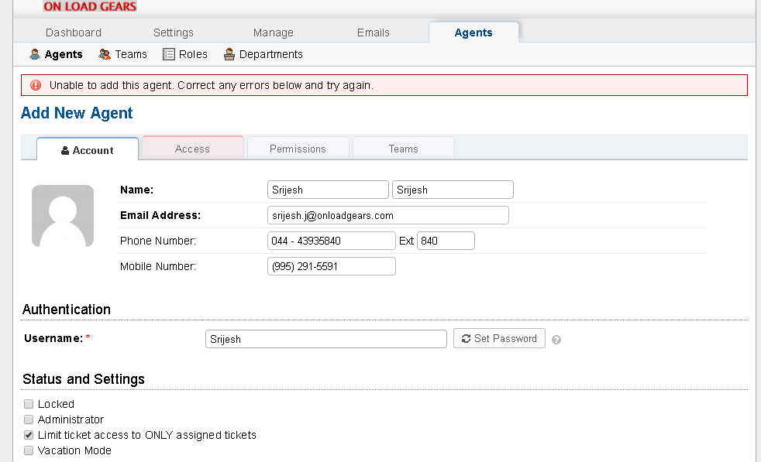Select the Teams tab in agent form

click(403, 149)
